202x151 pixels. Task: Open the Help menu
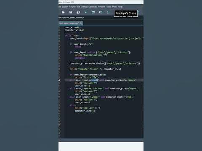click(x=120, y=7)
